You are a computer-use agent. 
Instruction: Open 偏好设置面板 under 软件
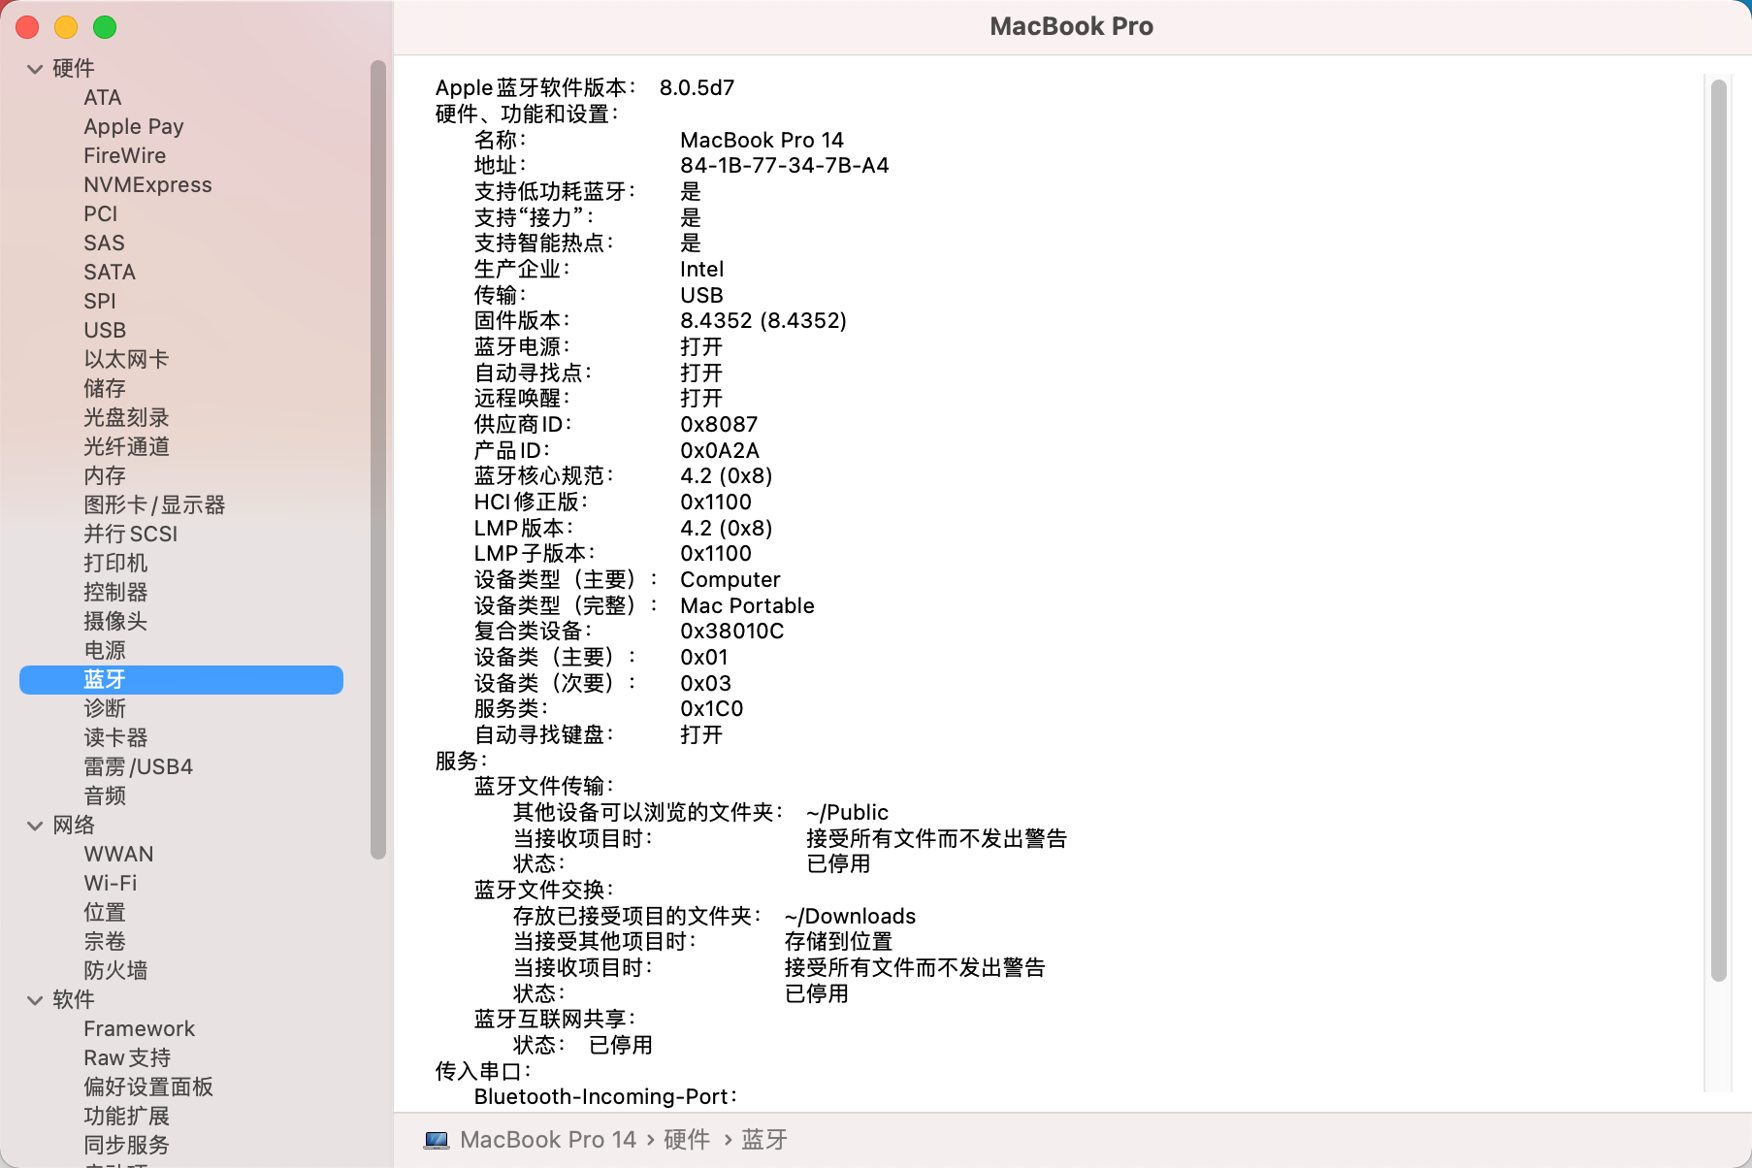coord(148,1087)
